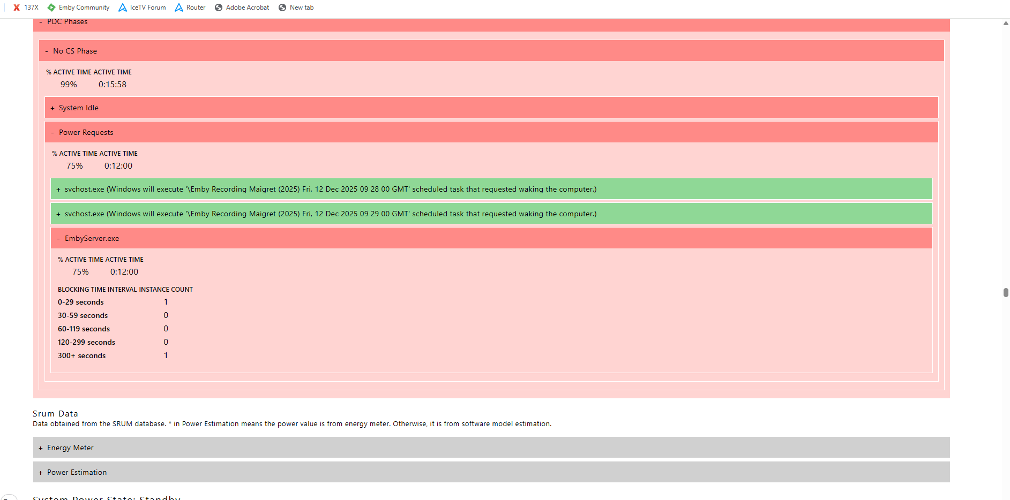The width and height of the screenshot is (1010, 500).
Task: Click the scrollbar up arrow
Action: click(x=1006, y=24)
